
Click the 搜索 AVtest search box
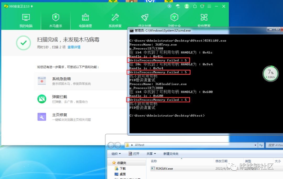pos(274,145)
